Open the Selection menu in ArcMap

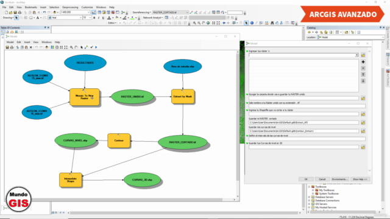tap(54, 7)
